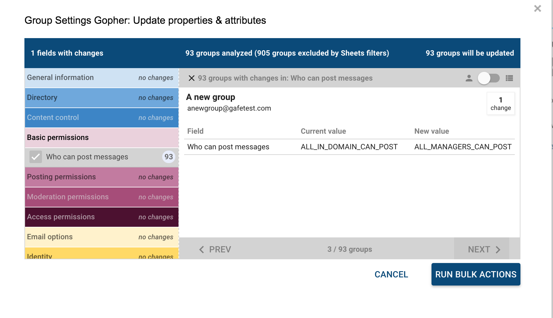This screenshot has height=318, width=553.
Task: Click the left chevron arrow icon
Action: coord(202,249)
